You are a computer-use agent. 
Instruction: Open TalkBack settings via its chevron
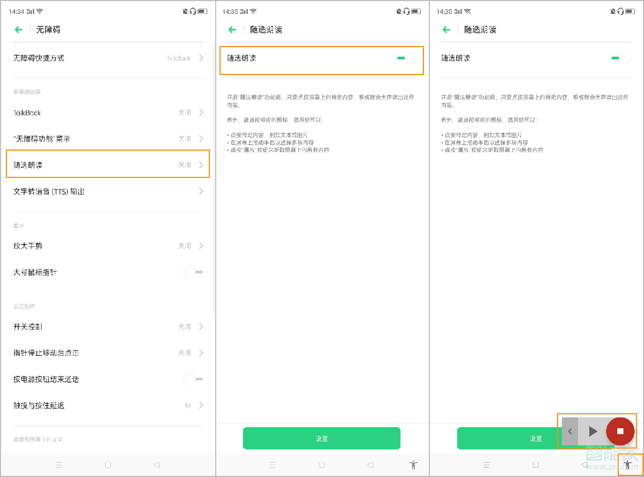(200, 113)
